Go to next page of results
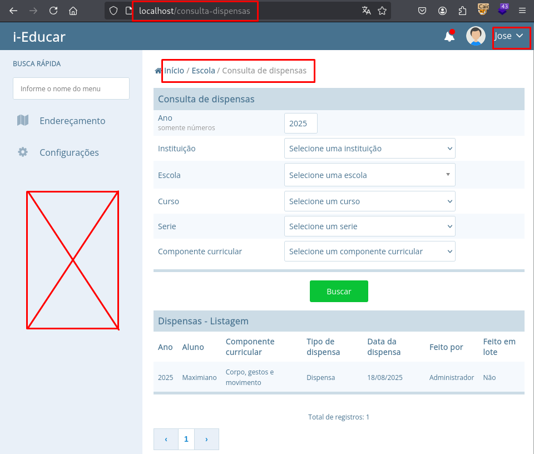The height and width of the screenshot is (454, 534). [206, 439]
